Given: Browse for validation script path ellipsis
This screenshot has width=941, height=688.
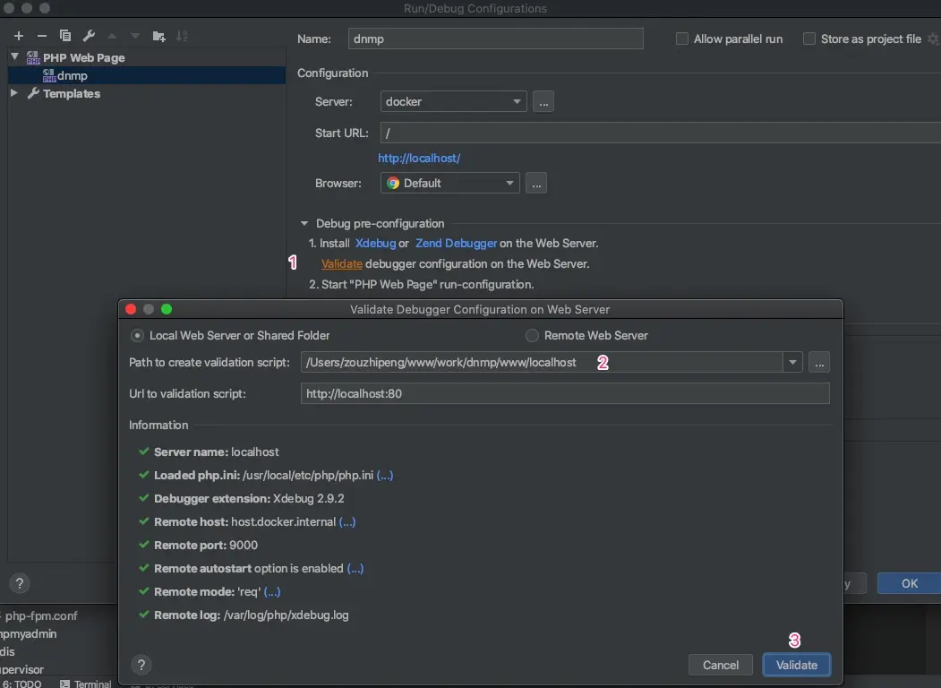Looking at the screenshot, I should point(819,362).
